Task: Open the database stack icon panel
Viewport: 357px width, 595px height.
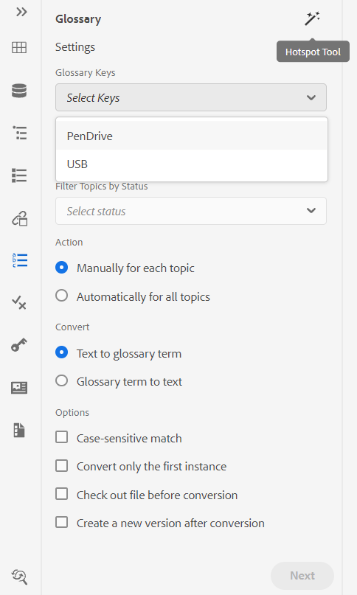Action: click(x=19, y=91)
